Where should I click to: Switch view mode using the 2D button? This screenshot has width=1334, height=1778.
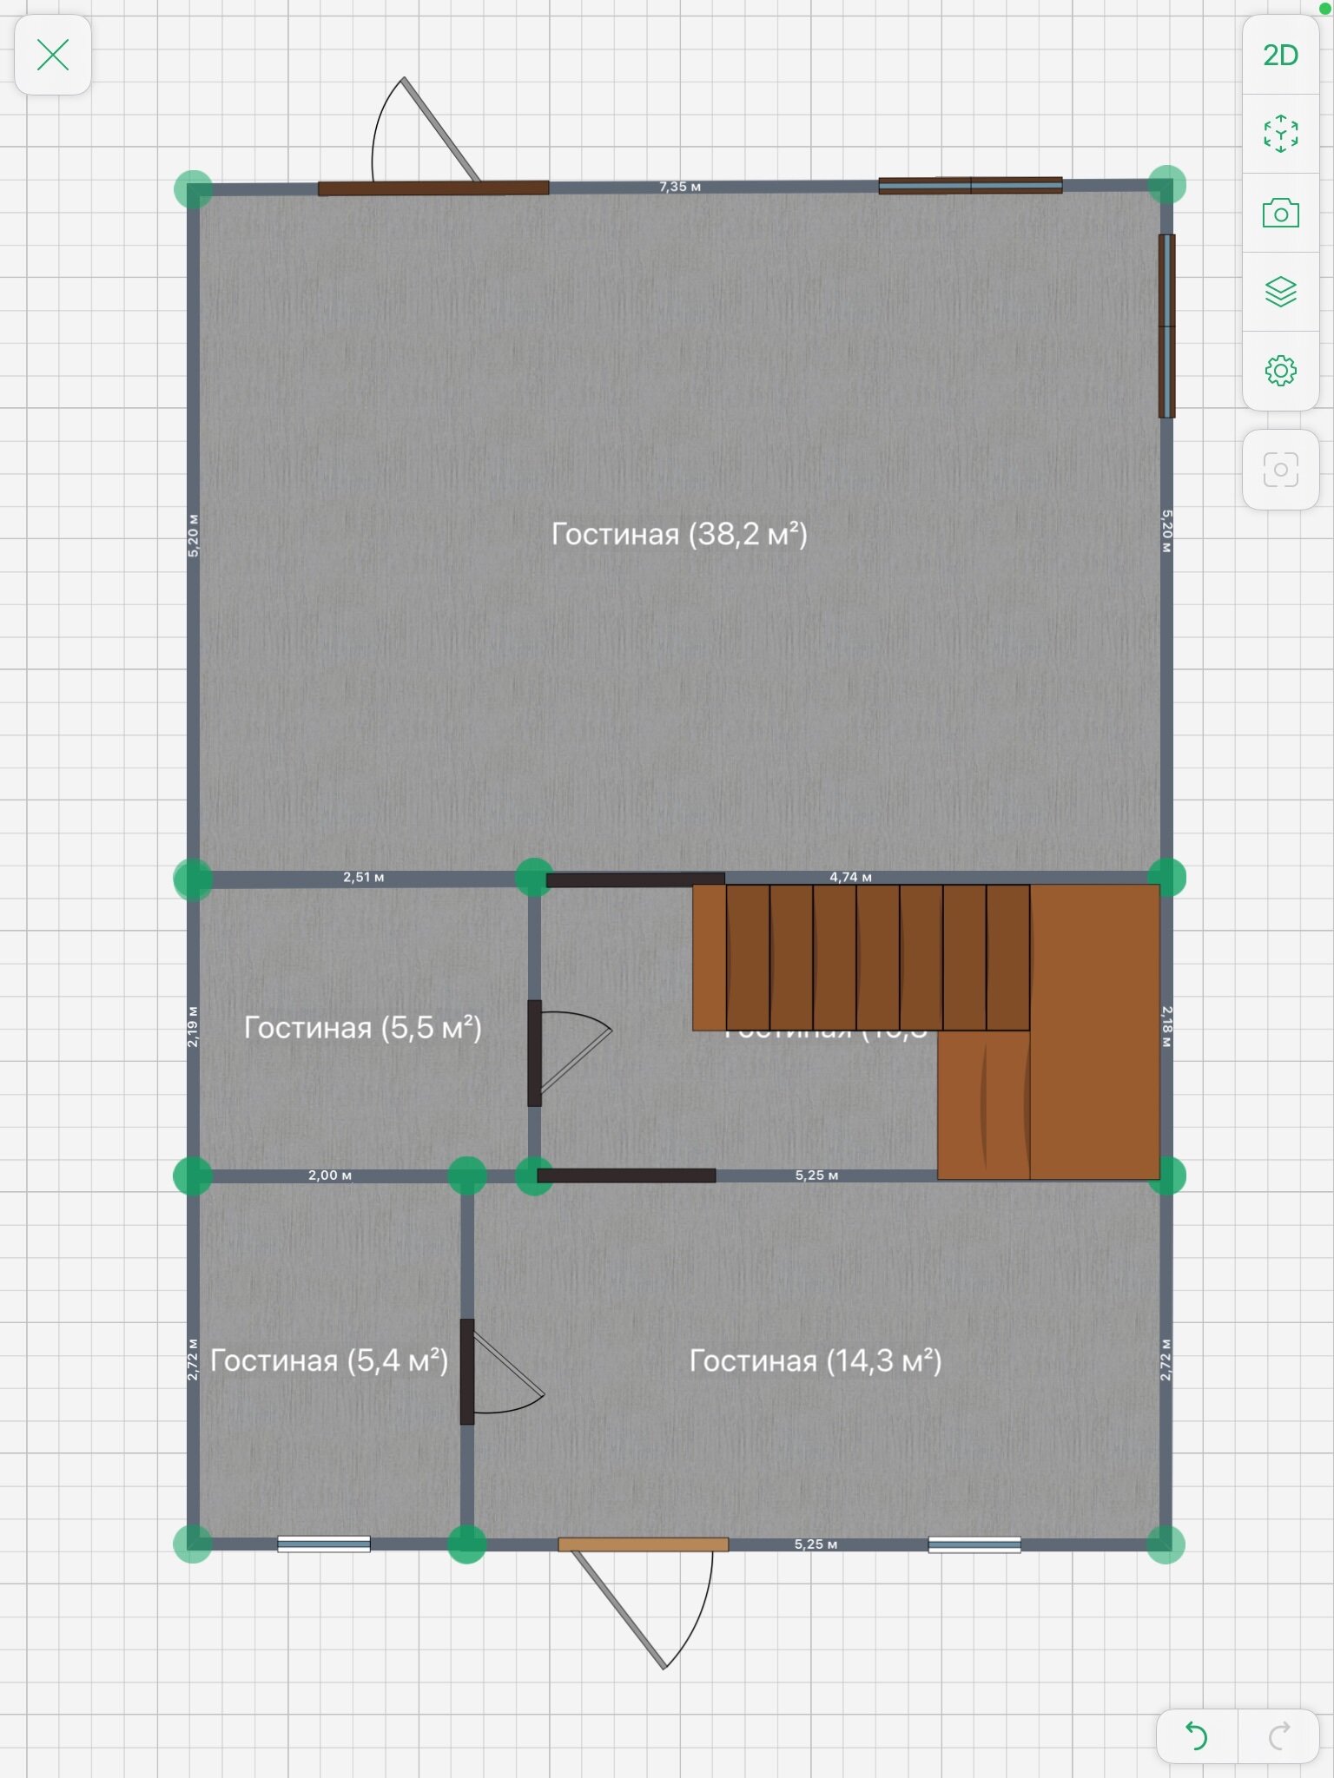coord(1280,56)
